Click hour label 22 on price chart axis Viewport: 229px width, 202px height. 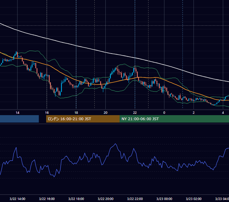click(135, 113)
